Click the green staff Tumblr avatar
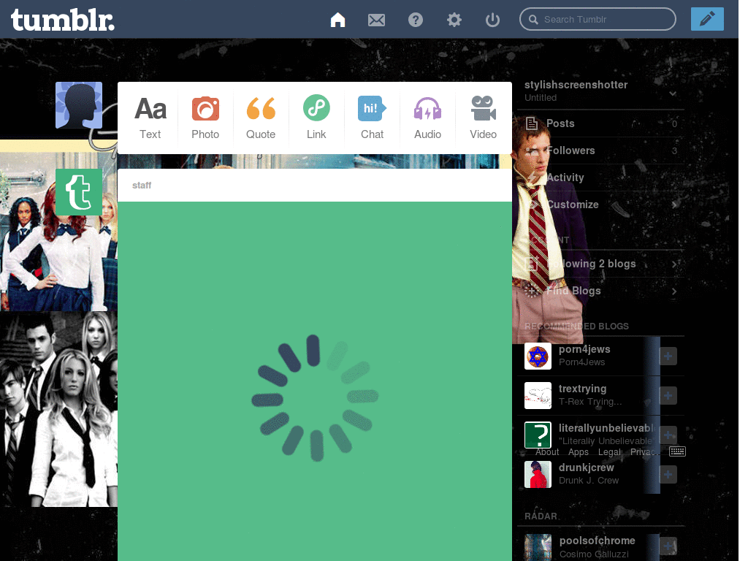This screenshot has height=561, width=748. [x=79, y=192]
